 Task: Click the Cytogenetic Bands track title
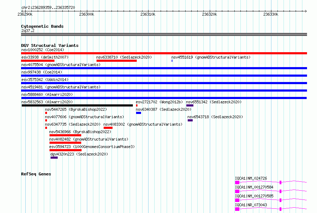click(42, 26)
